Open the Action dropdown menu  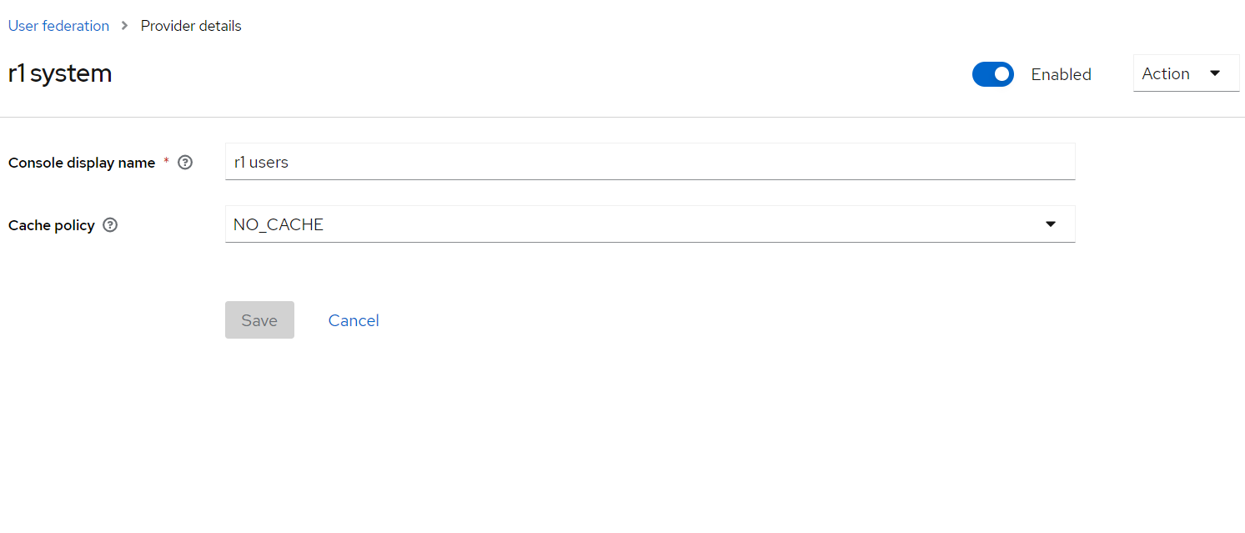[x=1185, y=73]
